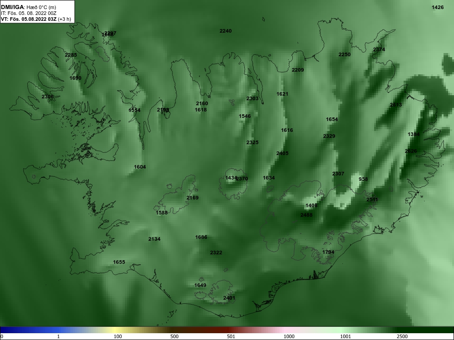Select the 1000 label on the colour scale
This screenshot has height=340, width=454.
point(289,336)
